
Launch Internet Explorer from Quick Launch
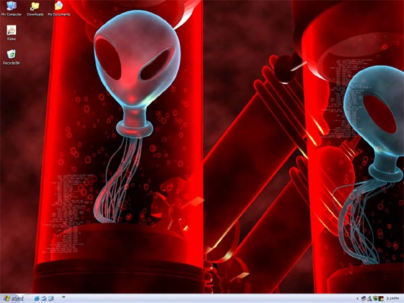coord(37,298)
